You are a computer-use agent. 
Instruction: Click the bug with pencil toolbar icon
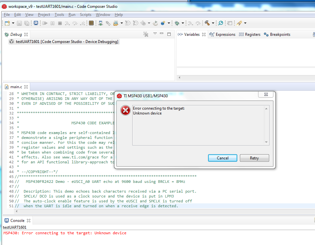[x=108, y=23]
